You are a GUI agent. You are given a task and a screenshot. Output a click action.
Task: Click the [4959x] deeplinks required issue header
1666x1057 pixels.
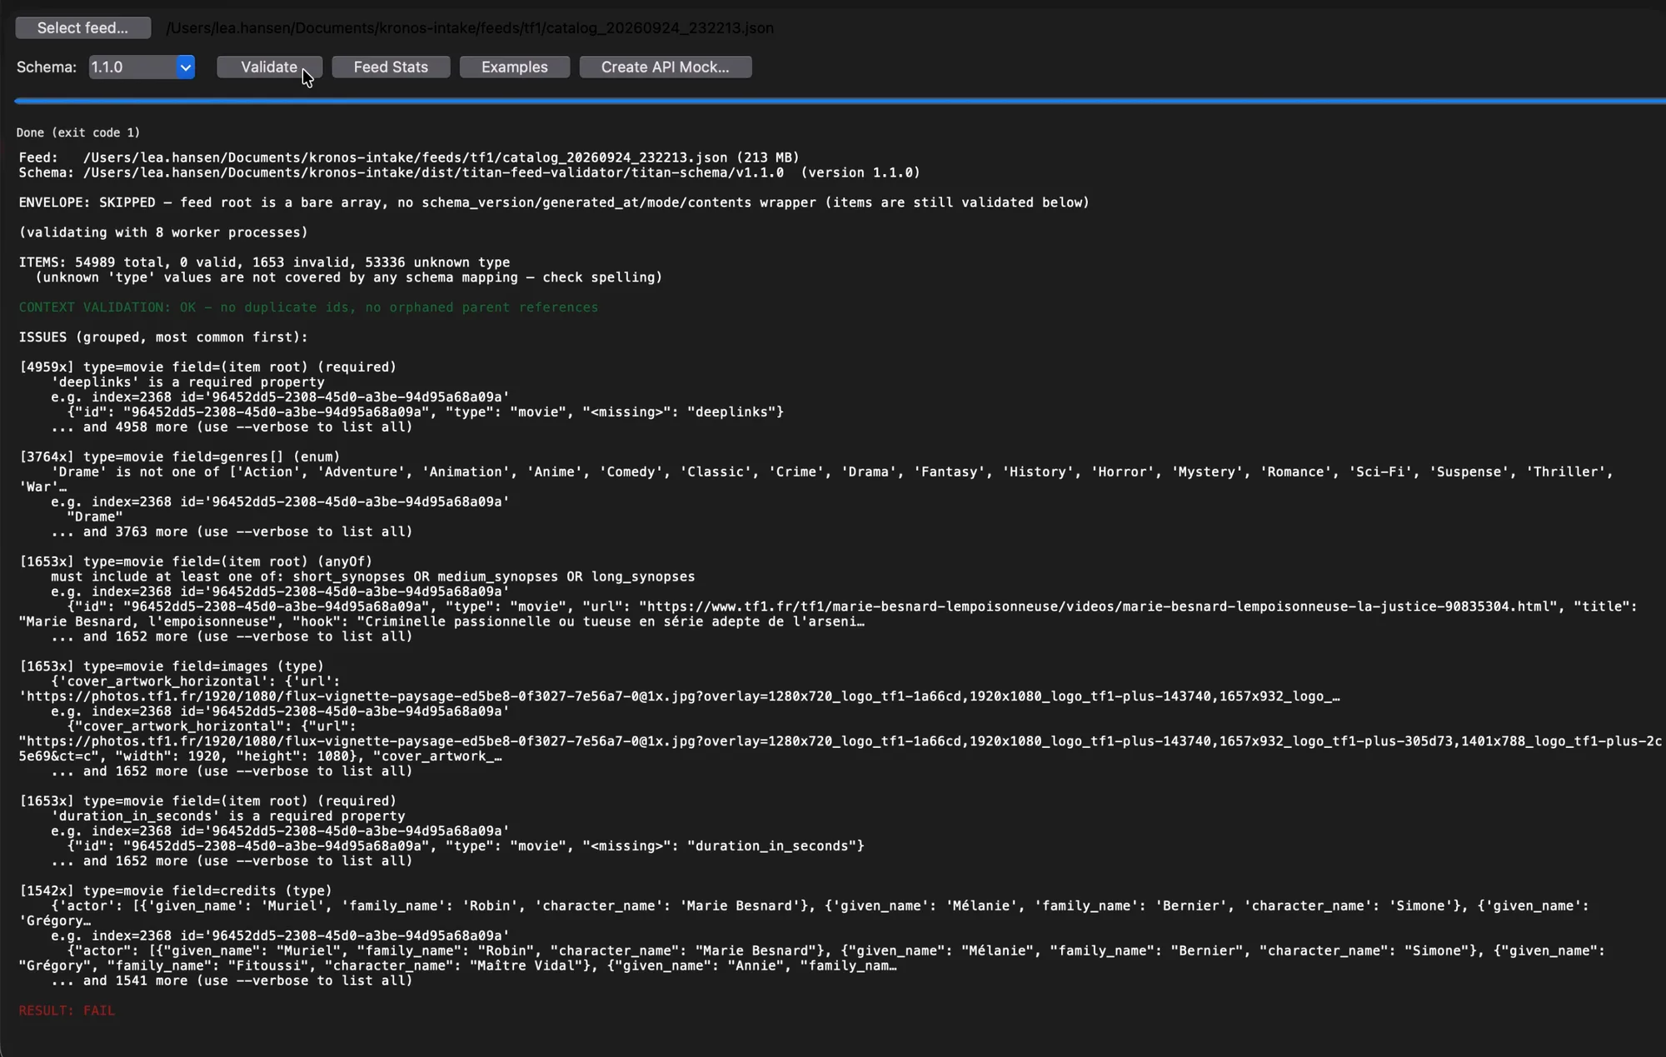click(207, 367)
